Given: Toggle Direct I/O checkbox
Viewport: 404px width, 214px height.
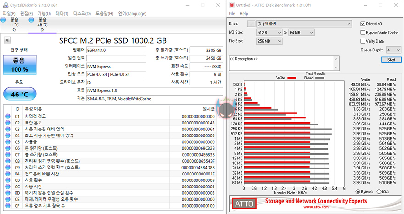Looking at the screenshot, I should point(363,24).
